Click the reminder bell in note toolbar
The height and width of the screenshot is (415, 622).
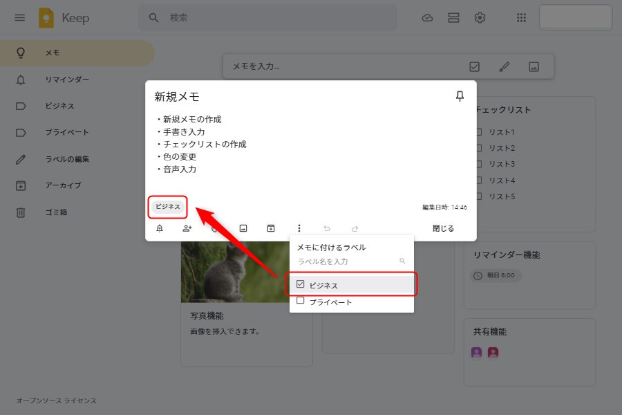[160, 228]
